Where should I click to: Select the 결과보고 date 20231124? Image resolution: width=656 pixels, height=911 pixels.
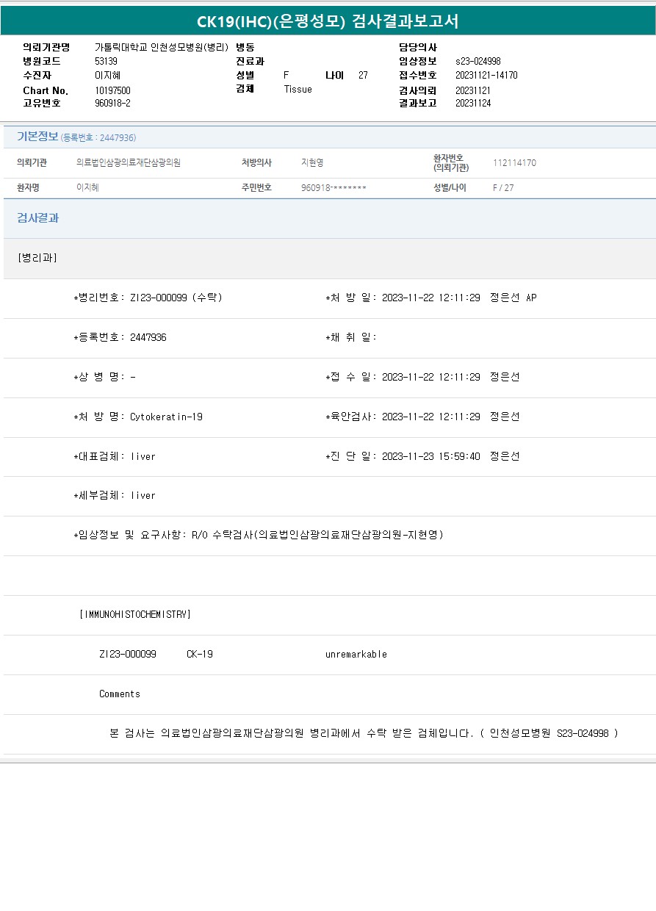click(472, 104)
